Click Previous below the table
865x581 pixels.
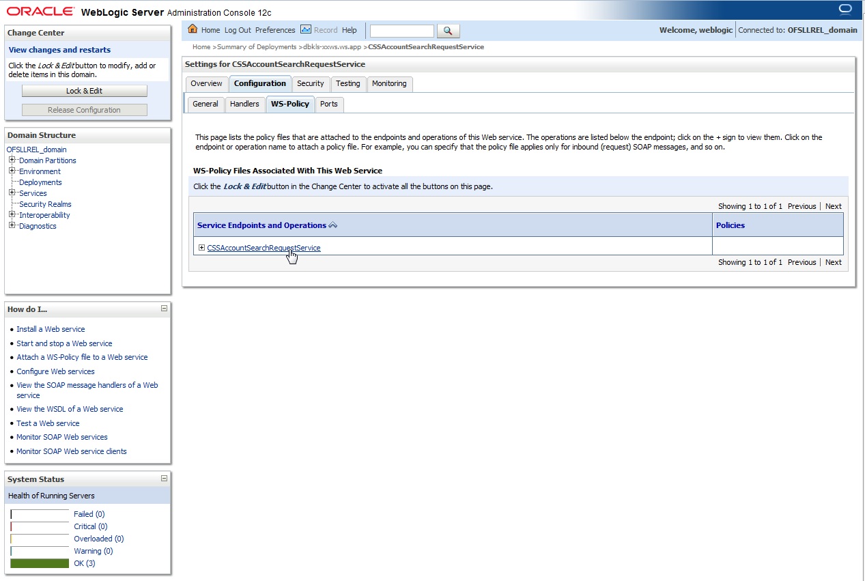tap(802, 262)
